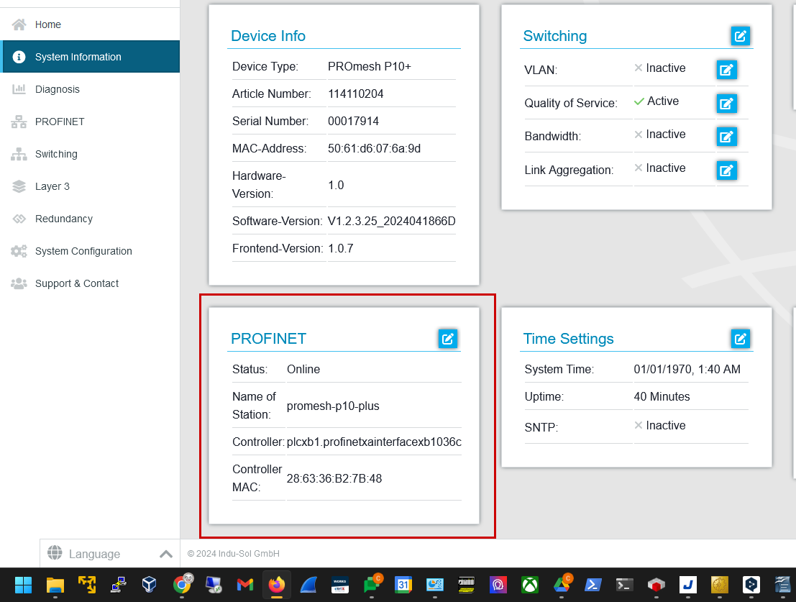Open PROFINET sidebar menu item
The width and height of the screenshot is (796, 602).
click(90, 122)
